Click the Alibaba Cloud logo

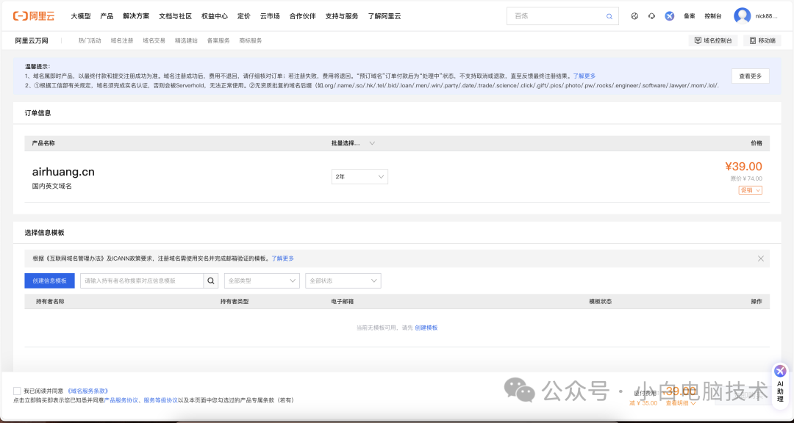(33, 16)
